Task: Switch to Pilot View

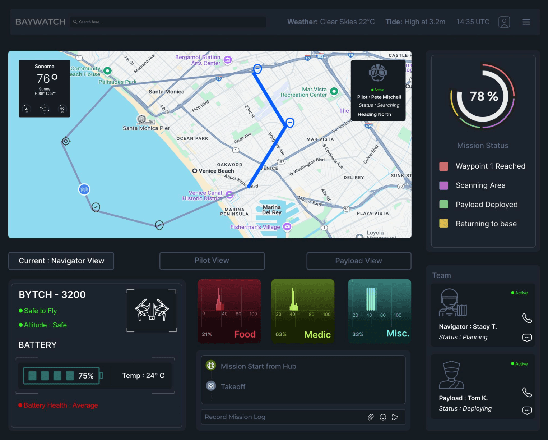Action: [x=212, y=261]
